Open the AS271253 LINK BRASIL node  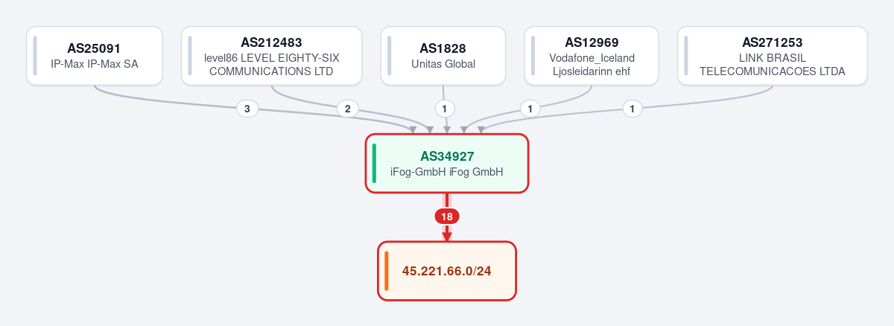pos(773,56)
